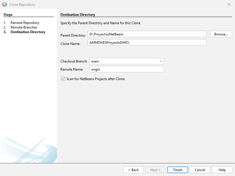Select the Remote Branches step
Screen dimensions: 235x176
24,27
